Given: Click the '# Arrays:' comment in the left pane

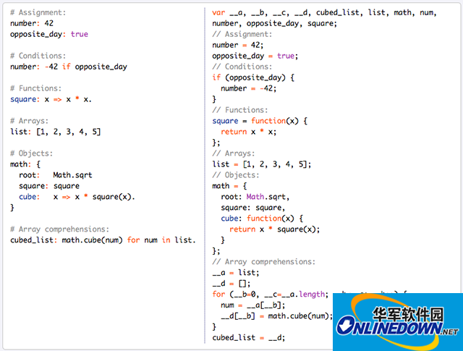Looking at the screenshot, I should 29,121.
